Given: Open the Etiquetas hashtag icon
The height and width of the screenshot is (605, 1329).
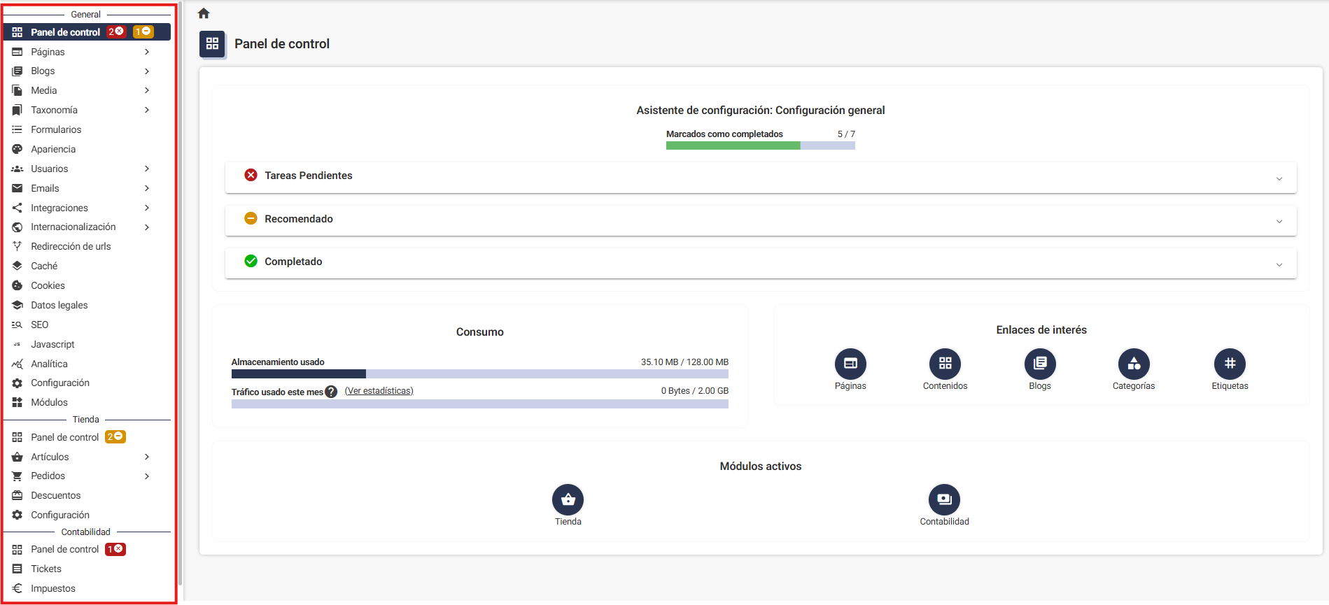Looking at the screenshot, I should coord(1230,364).
